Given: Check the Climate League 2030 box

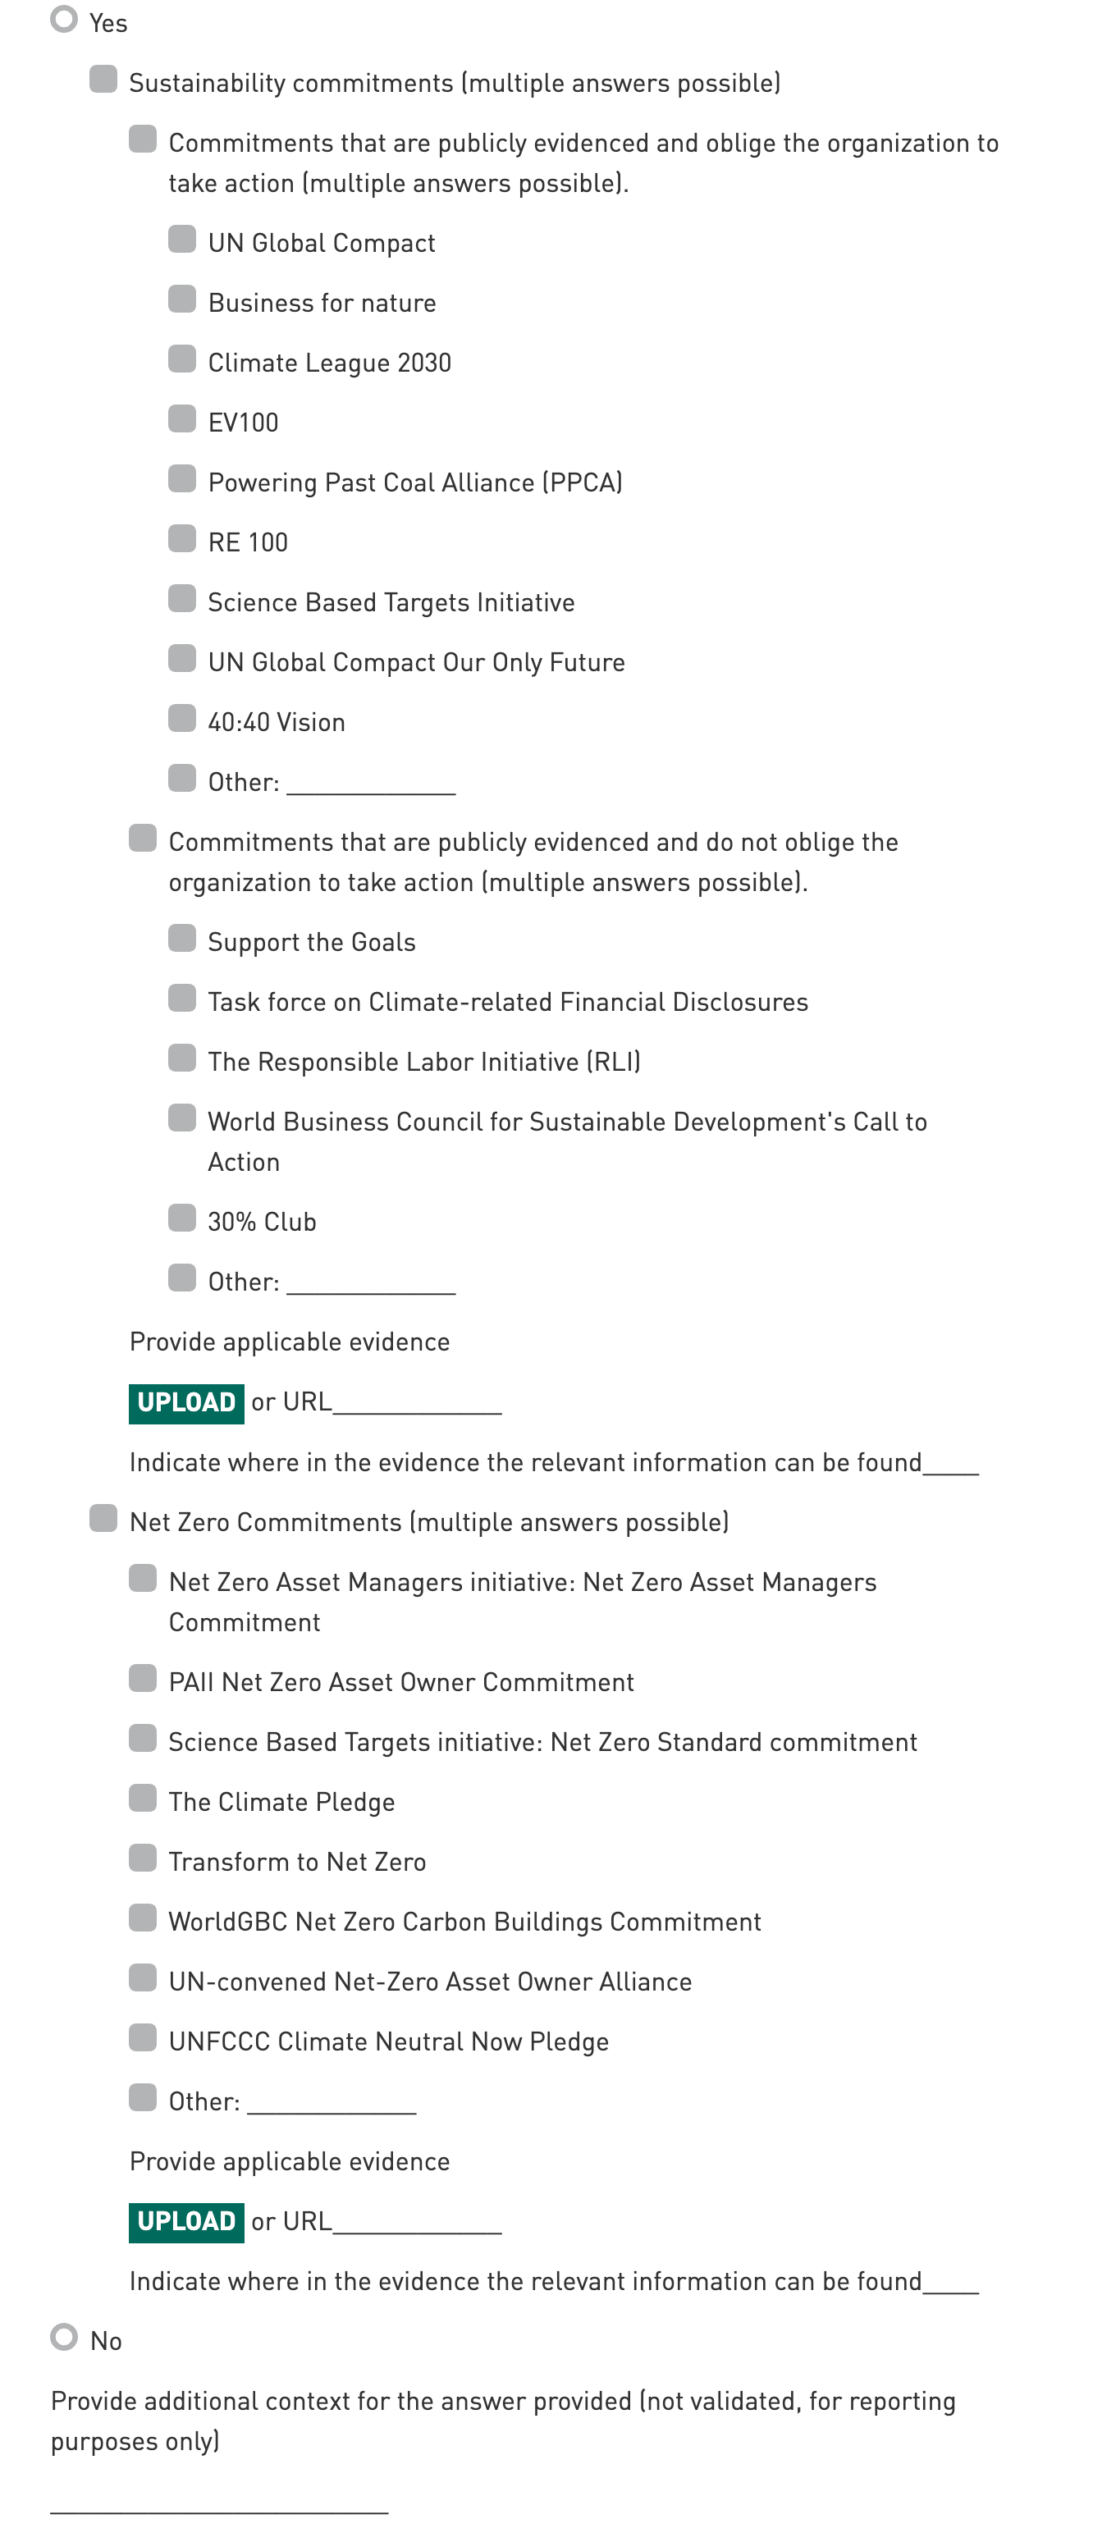Looking at the screenshot, I should click(x=182, y=359).
